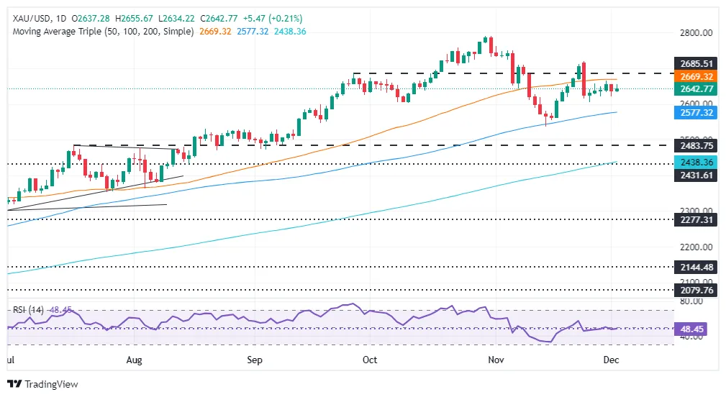Click the Dec marker on time axis

[x=611, y=360]
